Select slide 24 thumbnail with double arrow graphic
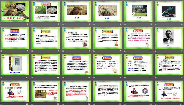 (x=169, y=91)
